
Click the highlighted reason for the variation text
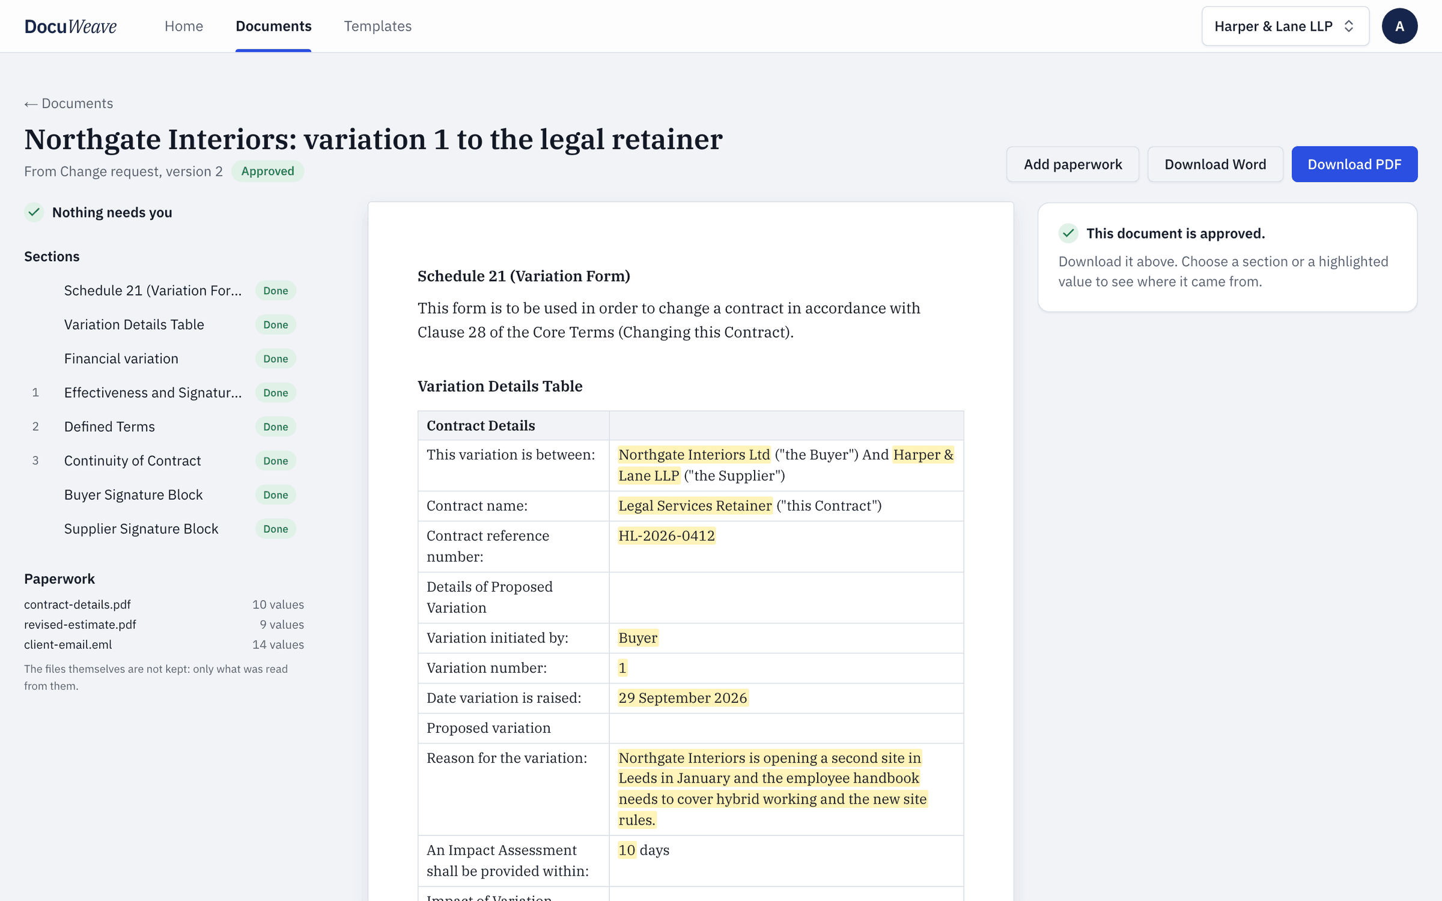click(773, 789)
